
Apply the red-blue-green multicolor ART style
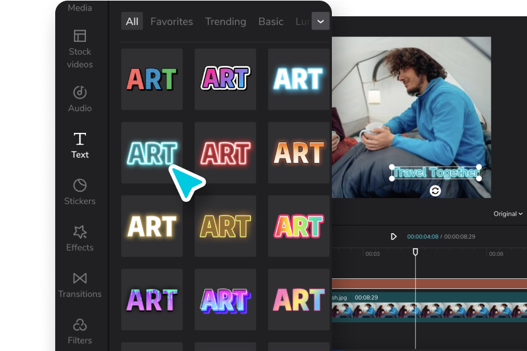(x=152, y=79)
